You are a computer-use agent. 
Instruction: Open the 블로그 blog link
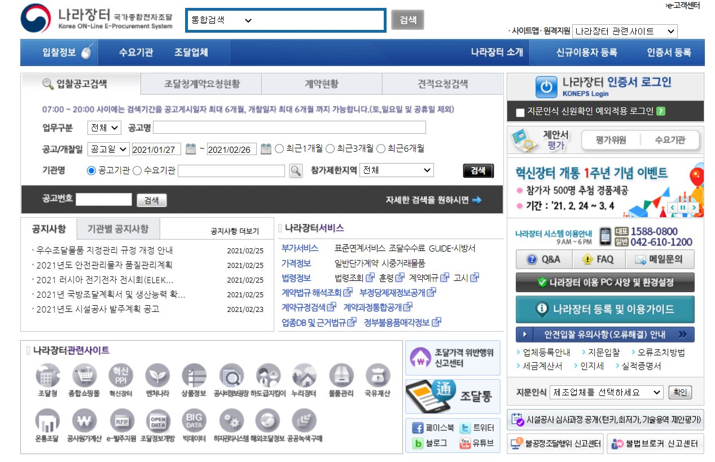coord(430,443)
